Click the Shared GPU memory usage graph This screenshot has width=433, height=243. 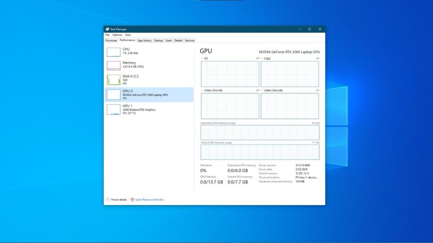click(x=260, y=152)
